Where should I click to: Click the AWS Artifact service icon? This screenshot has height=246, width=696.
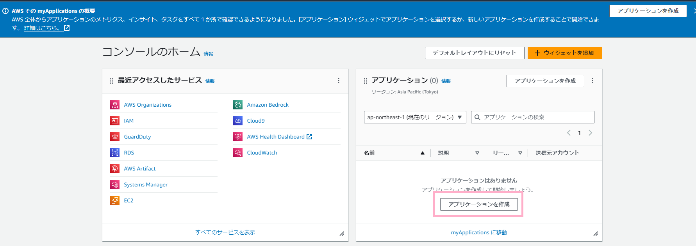[x=115, y=169]
